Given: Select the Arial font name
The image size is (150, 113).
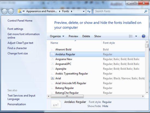Looking at the screenshot, I should [x=58, y=78].
